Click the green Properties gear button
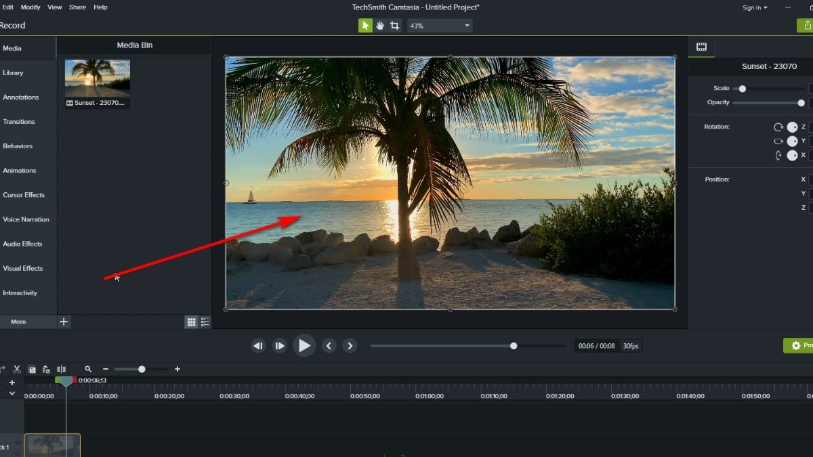813x457 pixels. pos(798,346)
